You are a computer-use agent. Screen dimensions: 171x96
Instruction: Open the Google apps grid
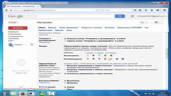[x=133, y=16]
